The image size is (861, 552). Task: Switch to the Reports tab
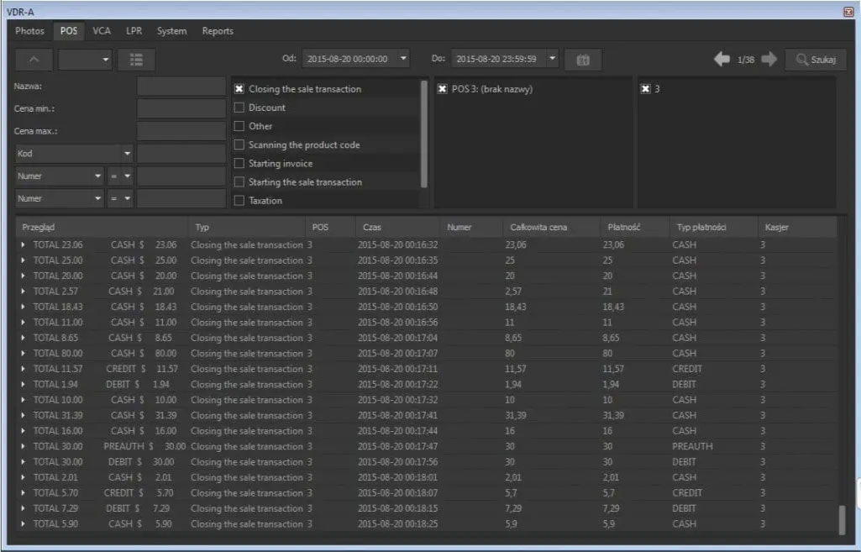(218, 31)
